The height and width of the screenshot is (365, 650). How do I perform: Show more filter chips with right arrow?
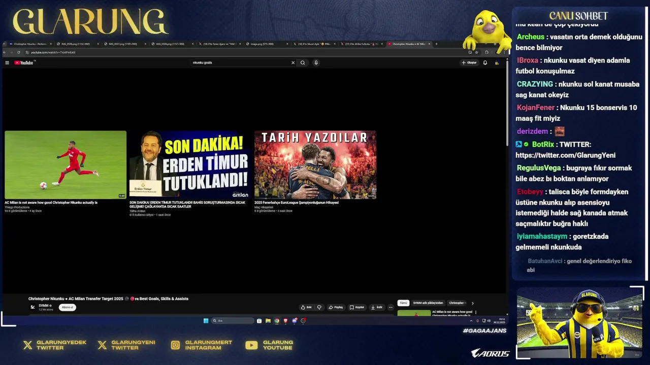[472, 303]
